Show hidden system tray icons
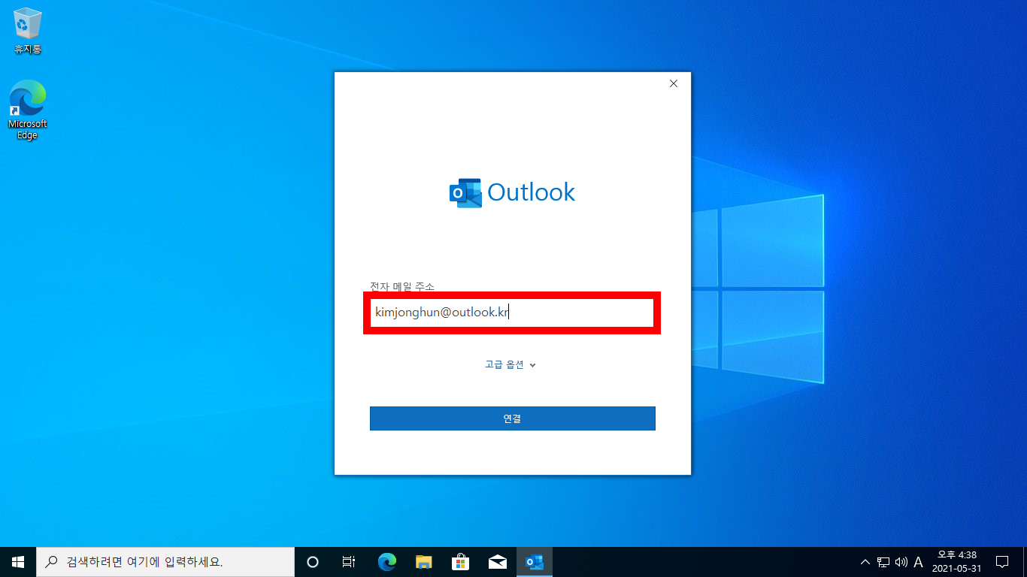 point(865,562)
